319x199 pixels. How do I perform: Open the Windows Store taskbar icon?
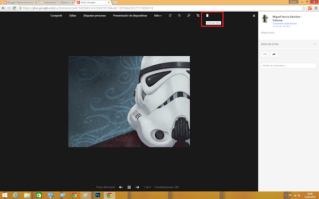(39, 195)
